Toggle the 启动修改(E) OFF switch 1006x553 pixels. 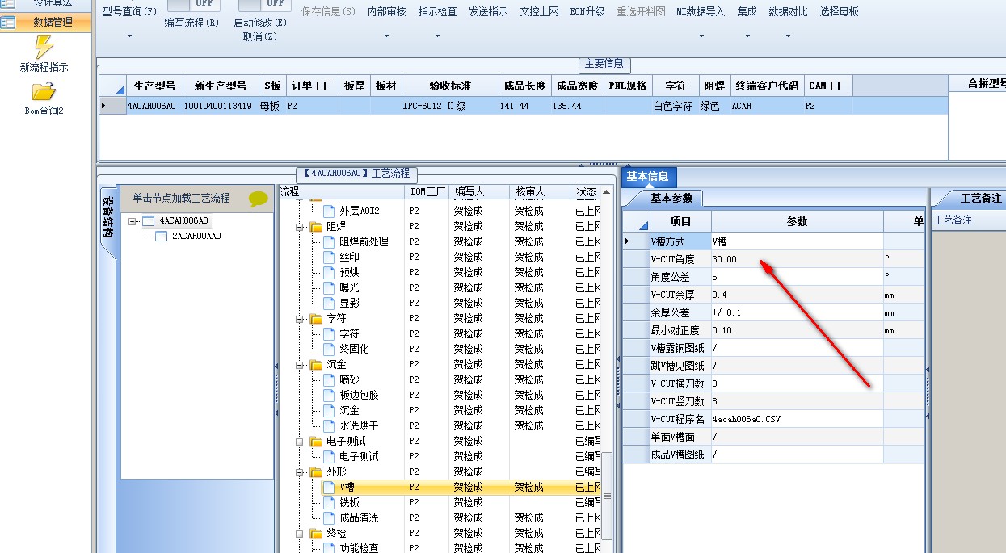[265, 4]
